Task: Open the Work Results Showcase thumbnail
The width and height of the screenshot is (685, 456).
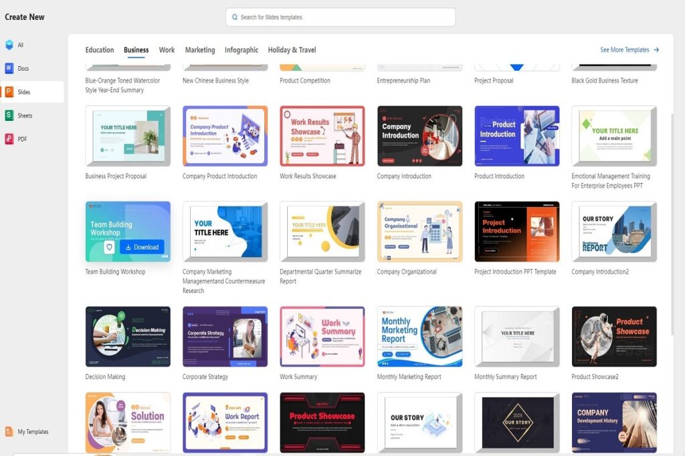Action: pos(322,136)
